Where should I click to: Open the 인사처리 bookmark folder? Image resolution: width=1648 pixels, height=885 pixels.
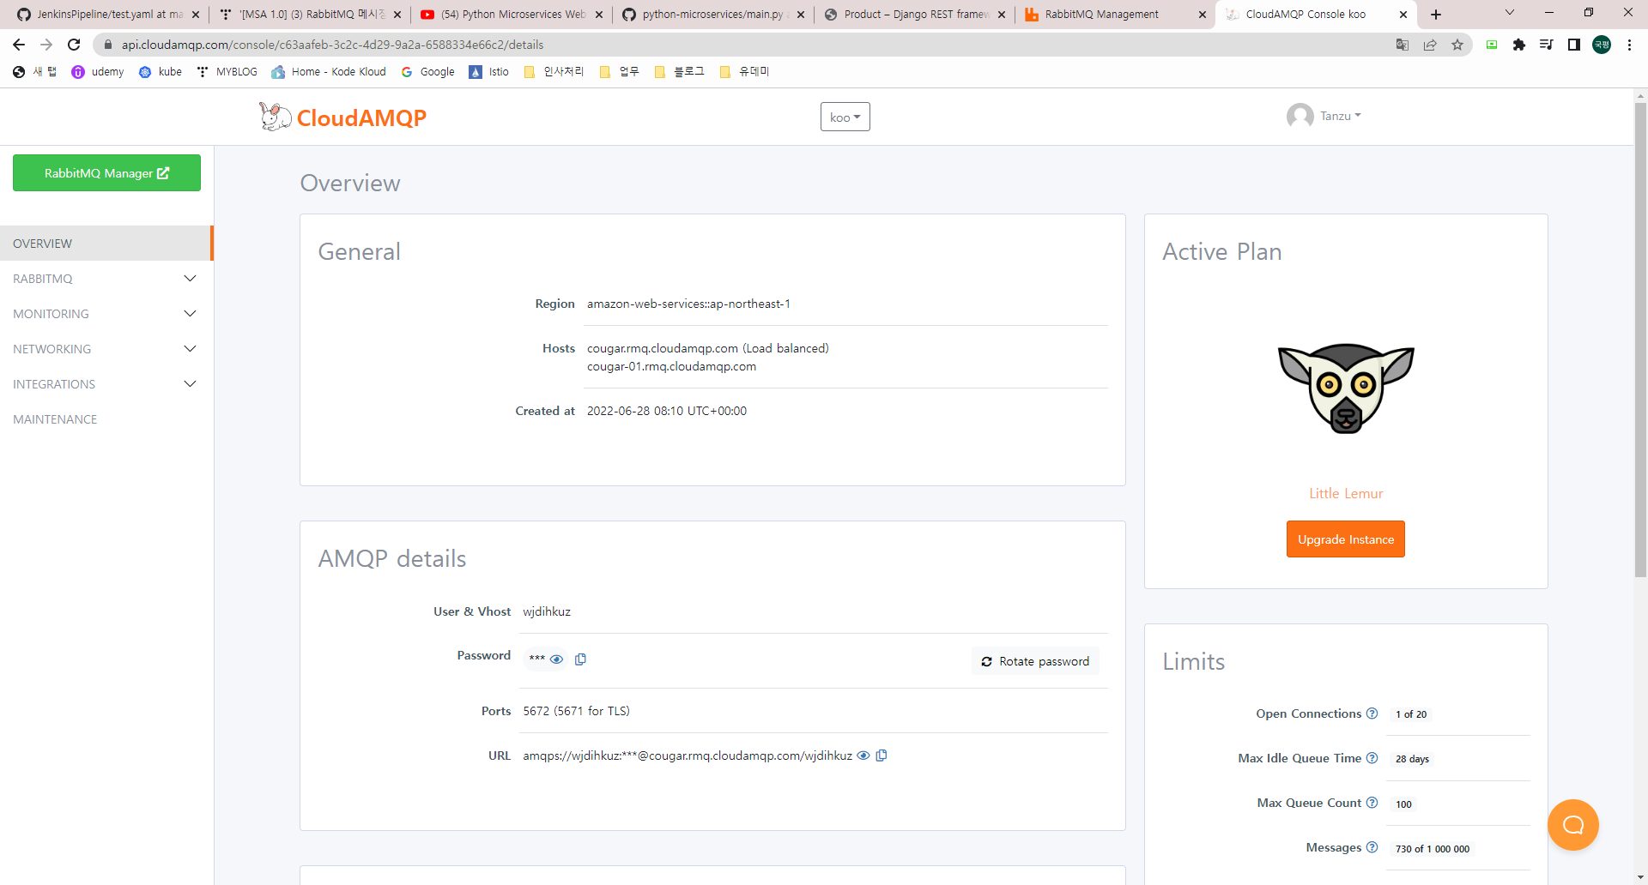point(554,72)
